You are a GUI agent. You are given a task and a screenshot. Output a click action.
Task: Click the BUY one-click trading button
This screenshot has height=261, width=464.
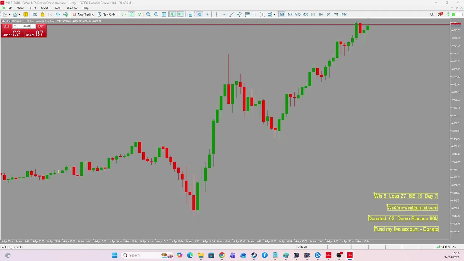click(x=41, y=26)
